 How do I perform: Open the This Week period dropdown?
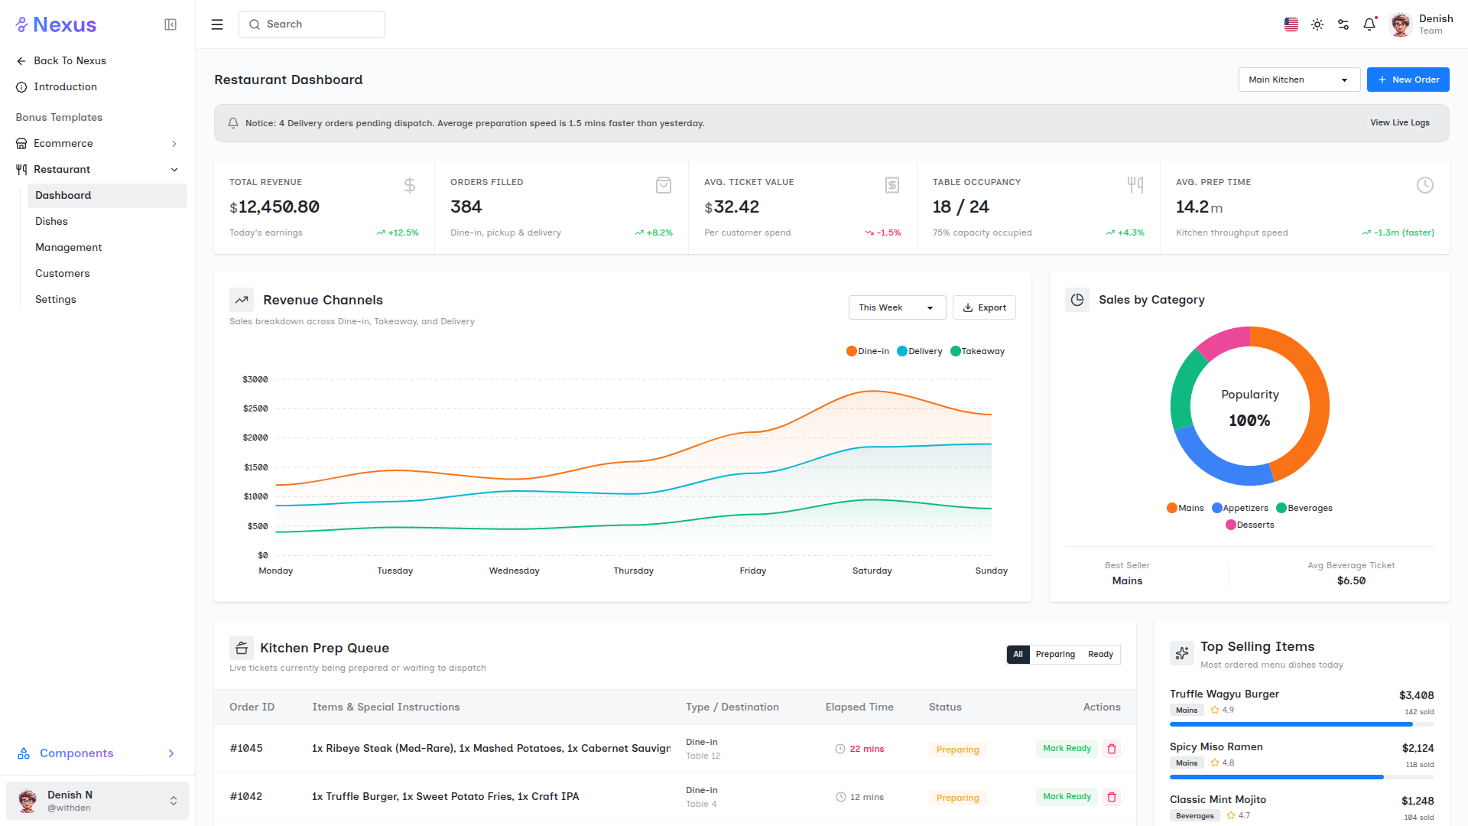pyautogui.click(x=897, y=307)
